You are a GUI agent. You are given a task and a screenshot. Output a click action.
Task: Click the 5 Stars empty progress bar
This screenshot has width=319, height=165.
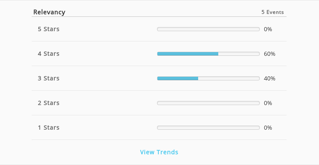[208, 29]
